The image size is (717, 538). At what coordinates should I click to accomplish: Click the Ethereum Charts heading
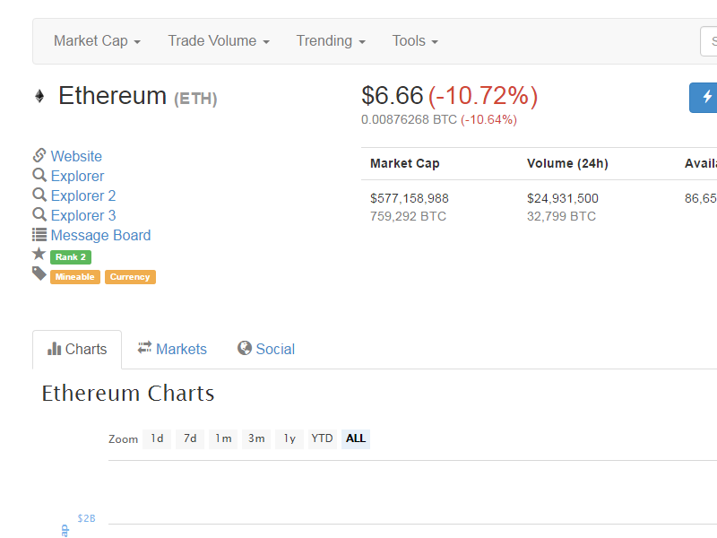pyautogui.click(x=128, y=394)
